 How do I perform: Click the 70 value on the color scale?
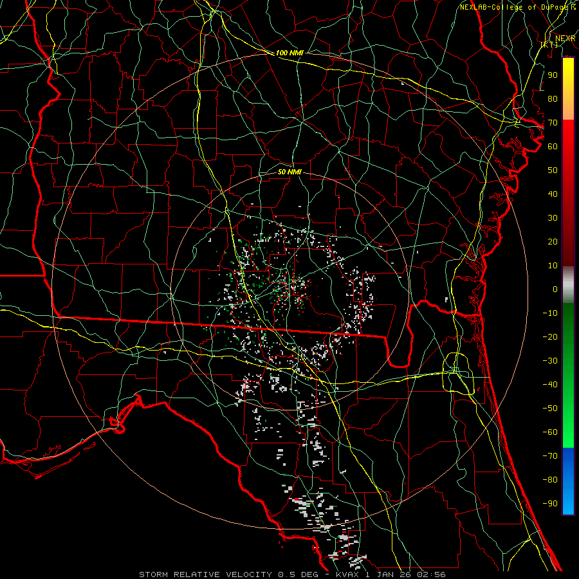click(x=553, y=123)
